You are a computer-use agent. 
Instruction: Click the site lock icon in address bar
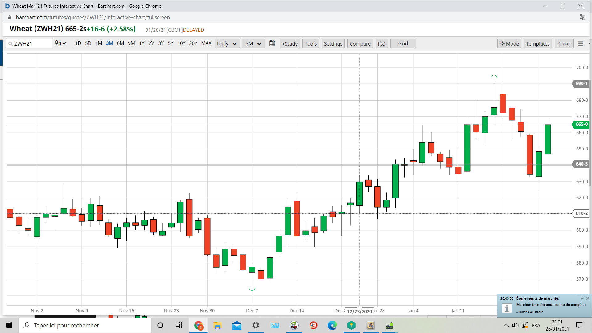10,17
